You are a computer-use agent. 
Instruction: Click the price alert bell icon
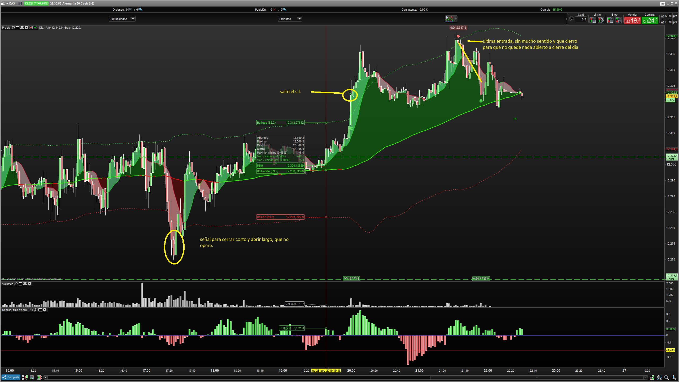click(22, 28)
